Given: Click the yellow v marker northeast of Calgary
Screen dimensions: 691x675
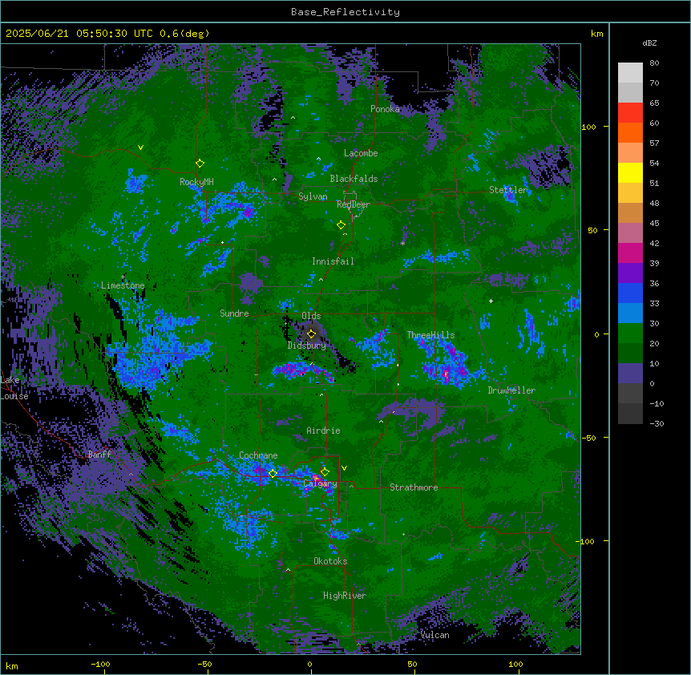Looking at the screenshot, I should coord(344,468).
